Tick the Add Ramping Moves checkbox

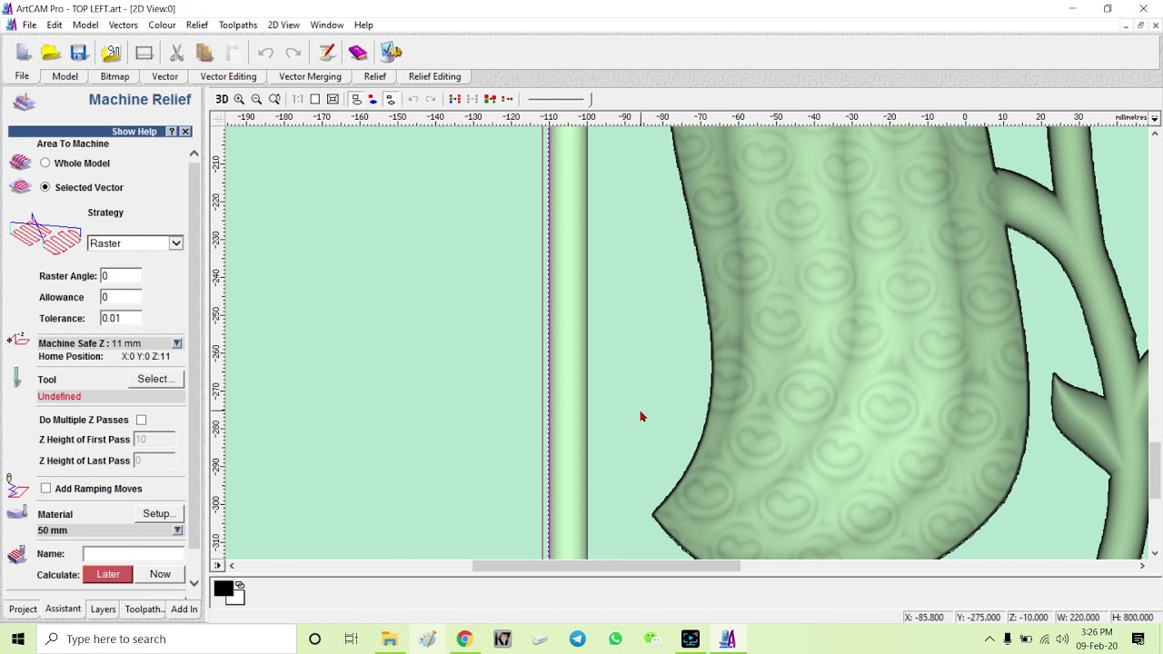click(x=45, y=489)
